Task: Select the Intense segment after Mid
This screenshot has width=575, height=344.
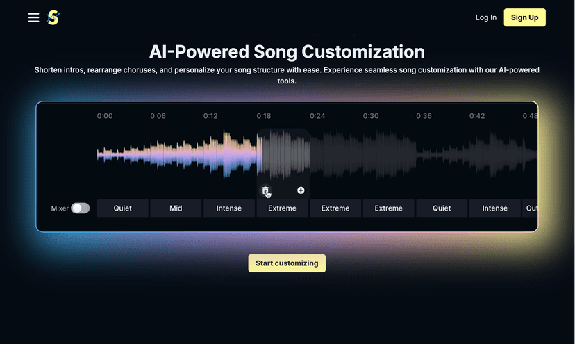Action: [x=229, y=208]
